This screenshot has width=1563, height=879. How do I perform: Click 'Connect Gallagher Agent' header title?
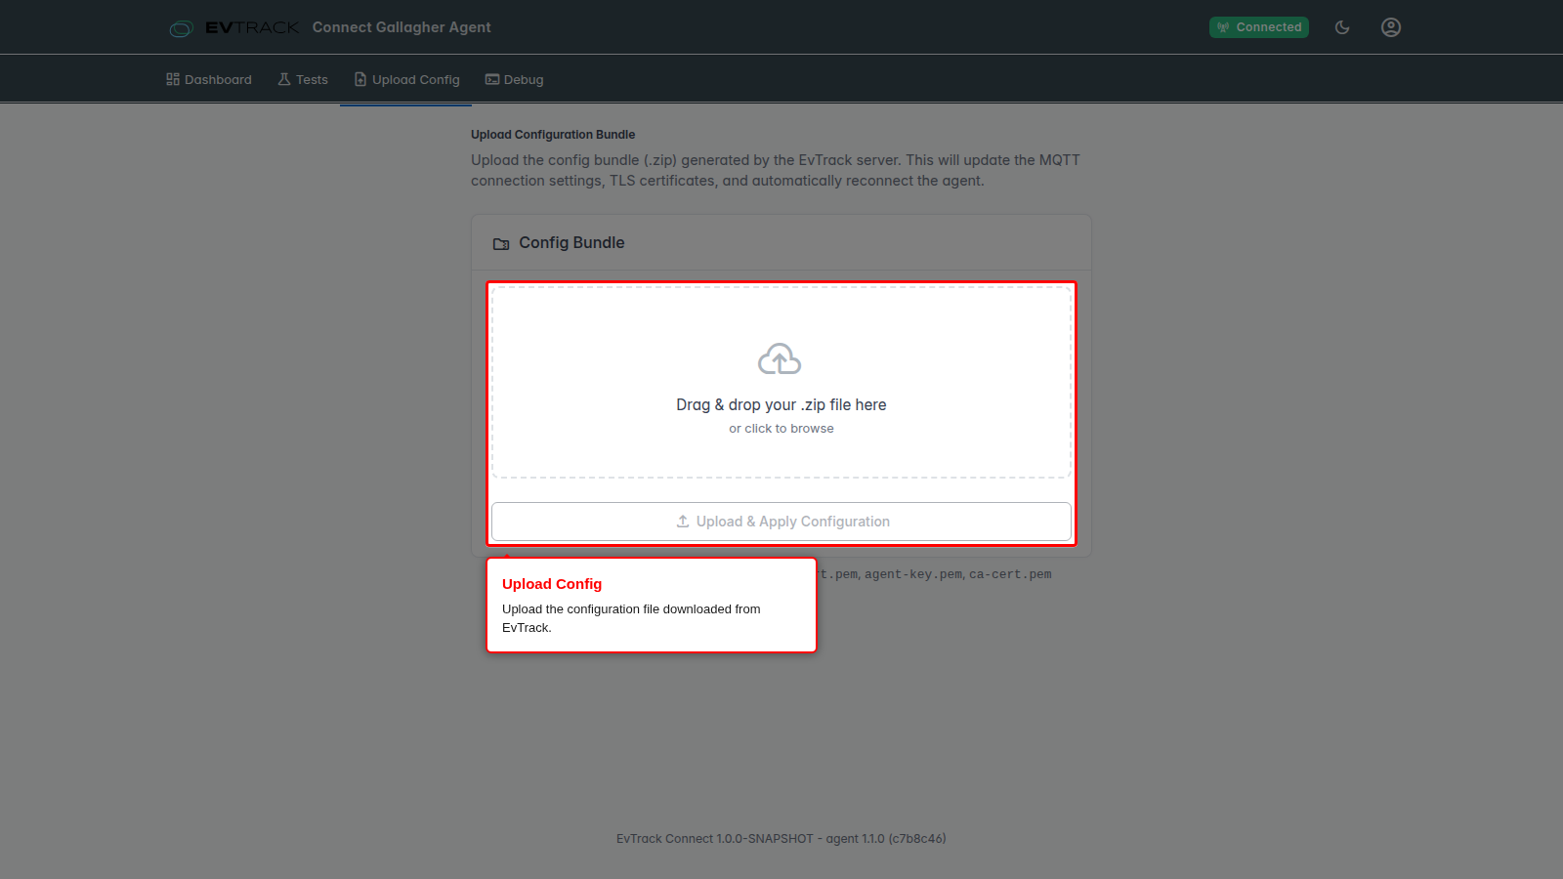pyautogui.click(x=401, y=27)
